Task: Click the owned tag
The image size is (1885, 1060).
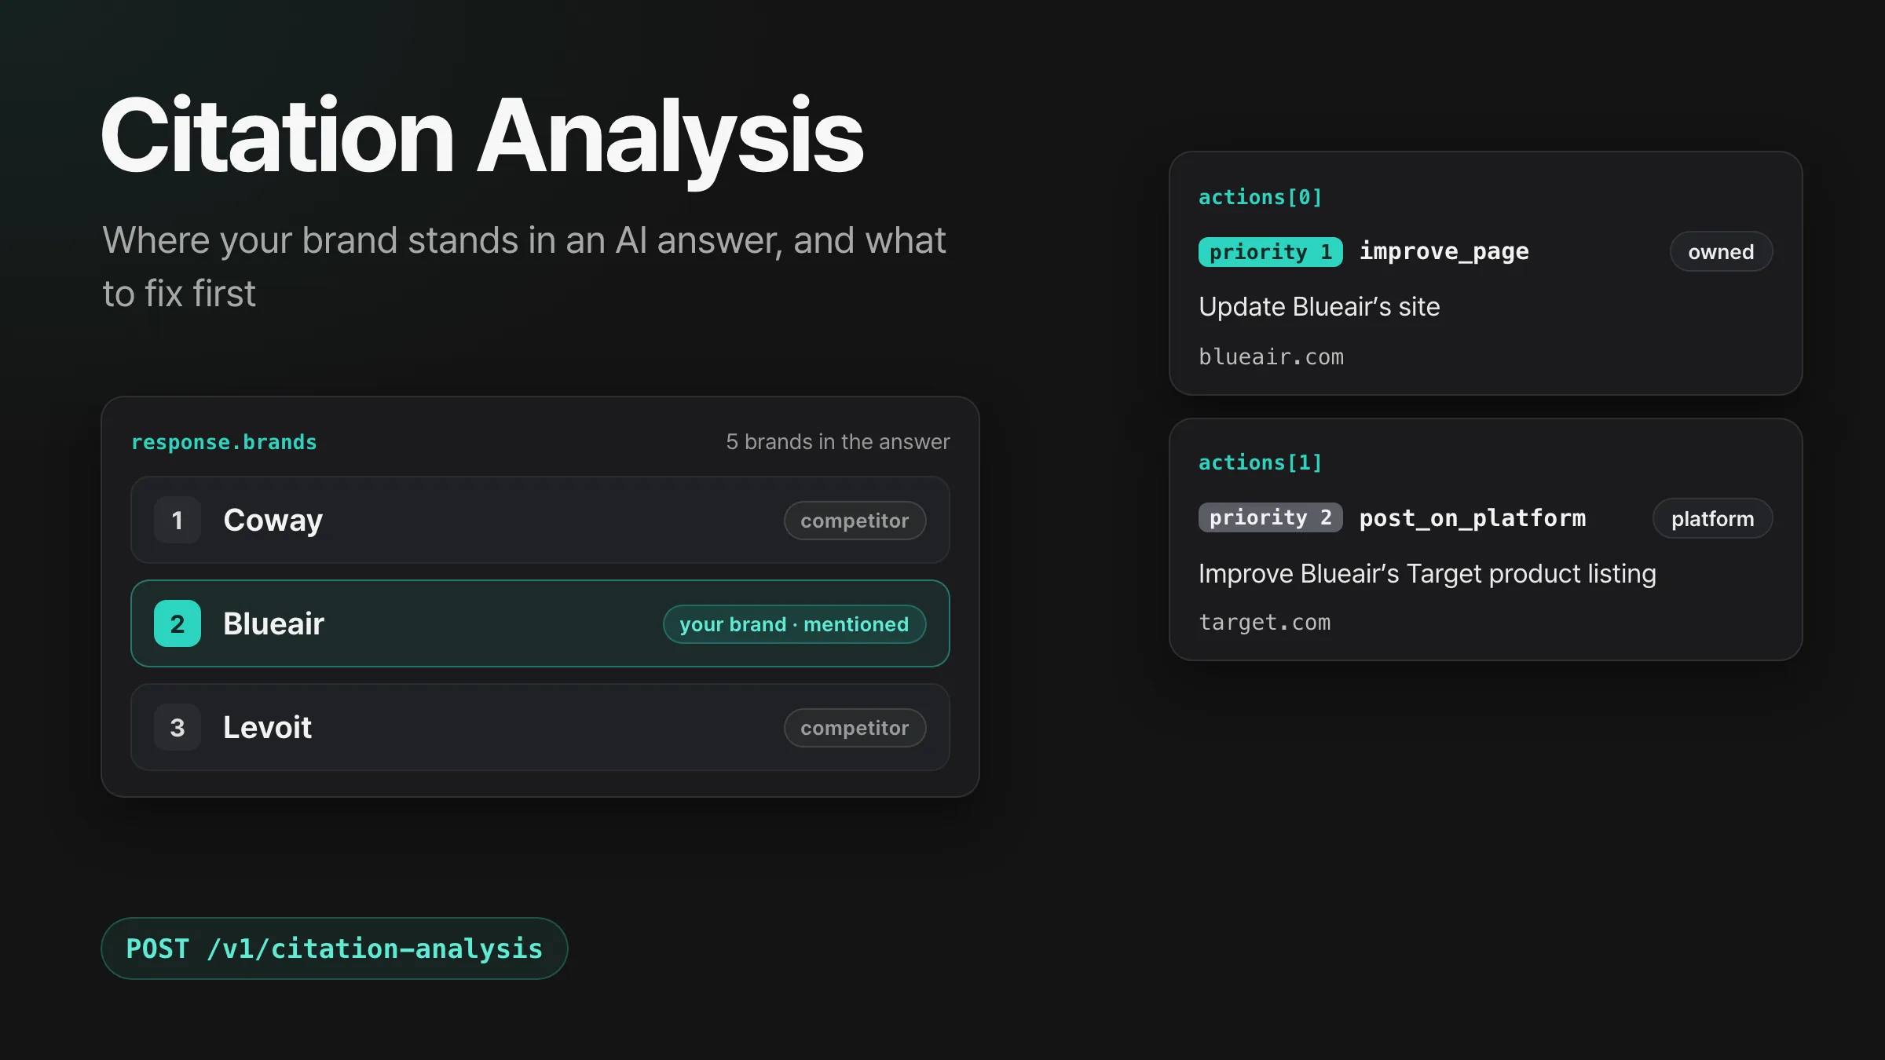Action: pos(1721,251)
